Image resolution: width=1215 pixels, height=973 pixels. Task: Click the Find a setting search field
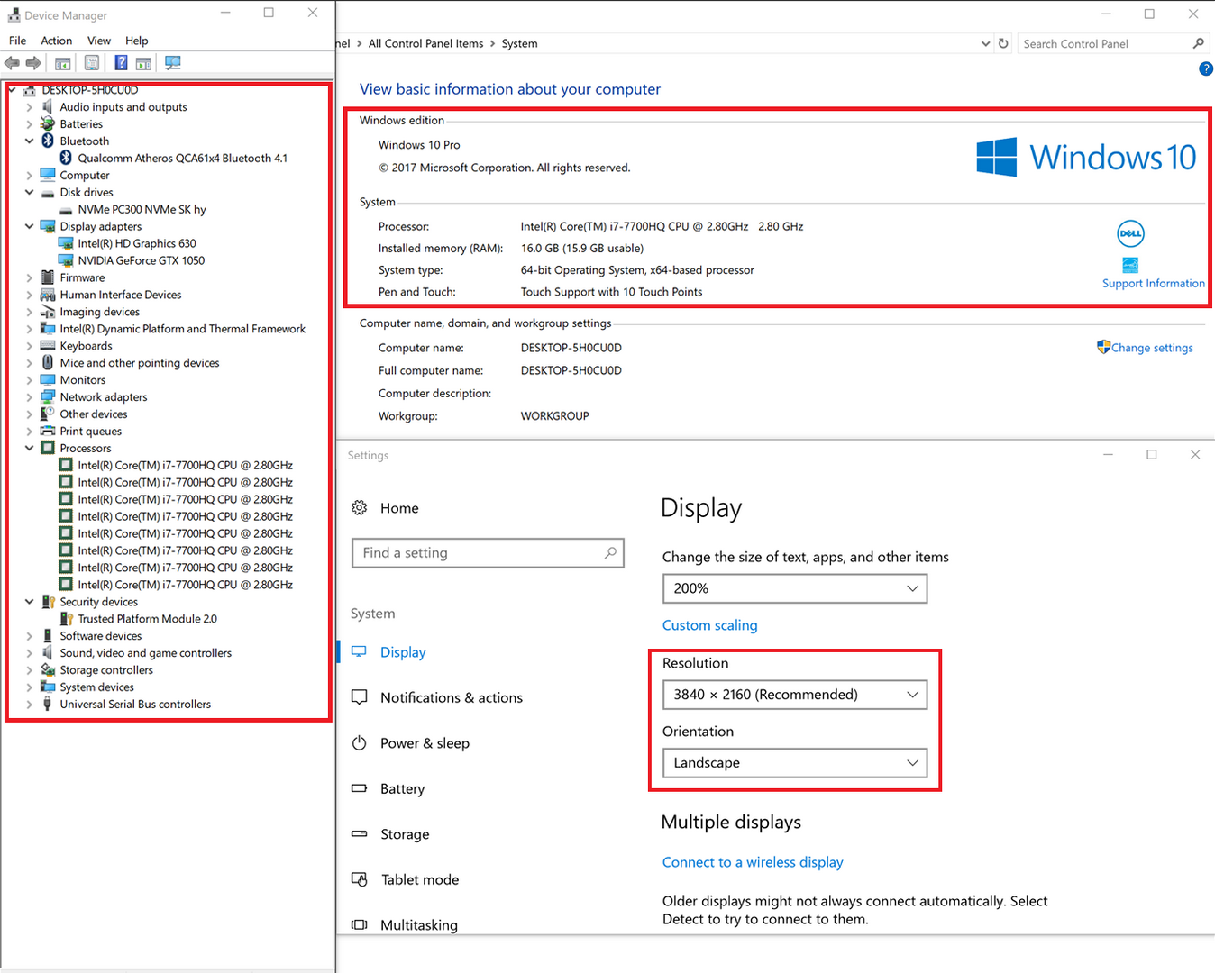coord(488,553)
